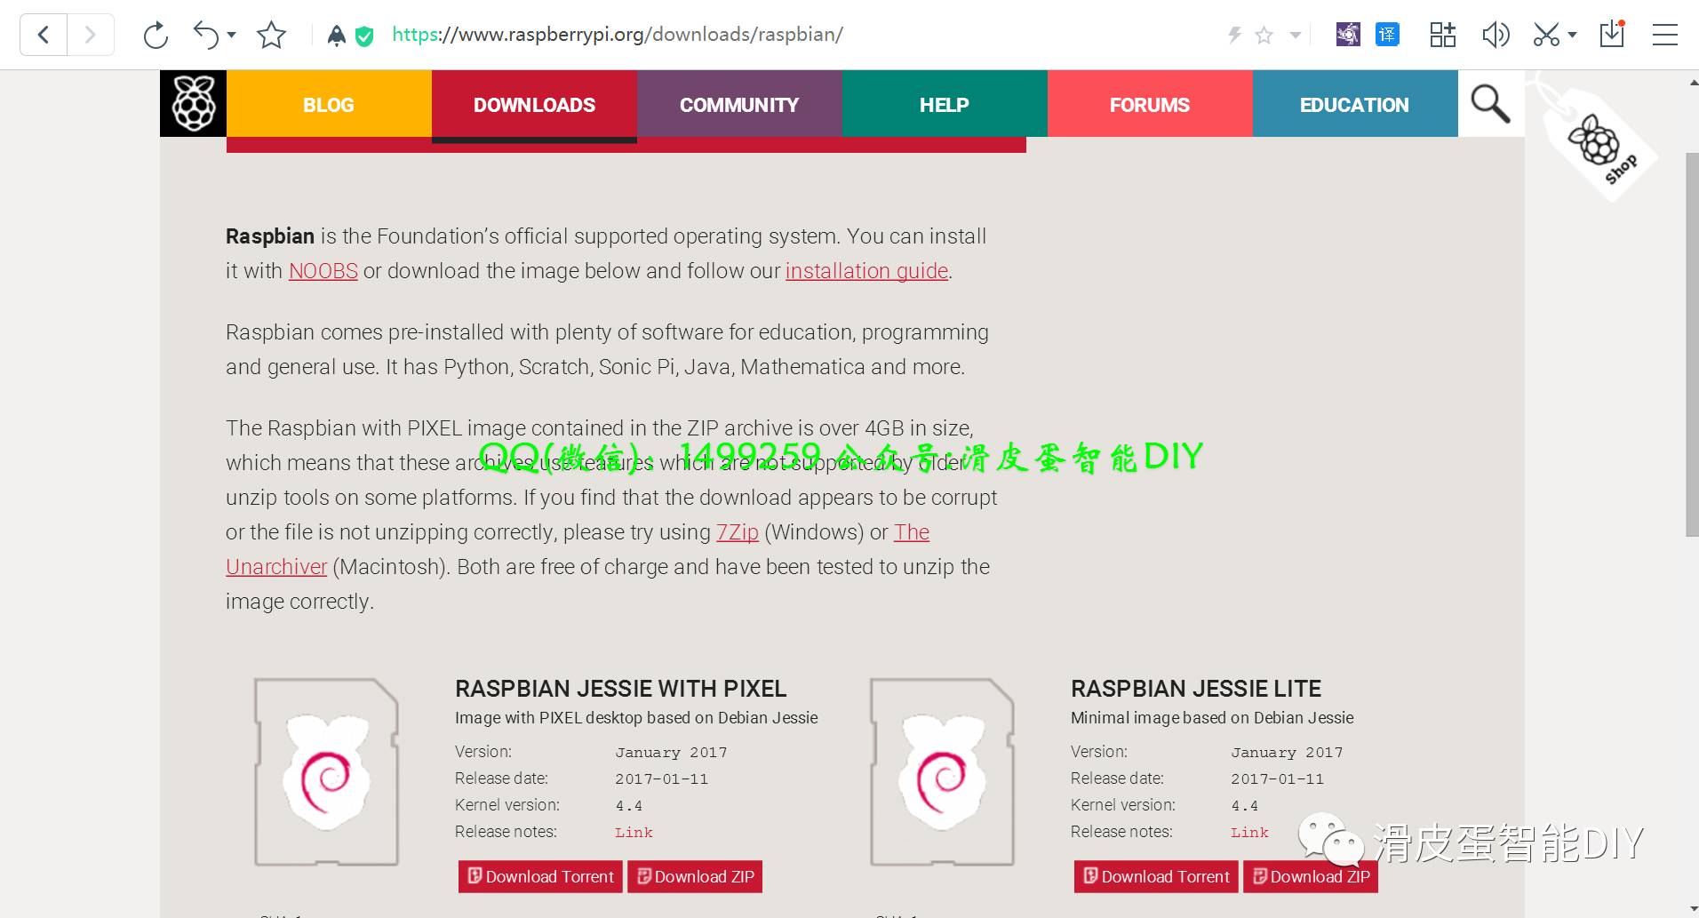Viewport: 1699px width, 918px height.
Task: Open the FORUMS navigation tab
Action: point(1150,104)
